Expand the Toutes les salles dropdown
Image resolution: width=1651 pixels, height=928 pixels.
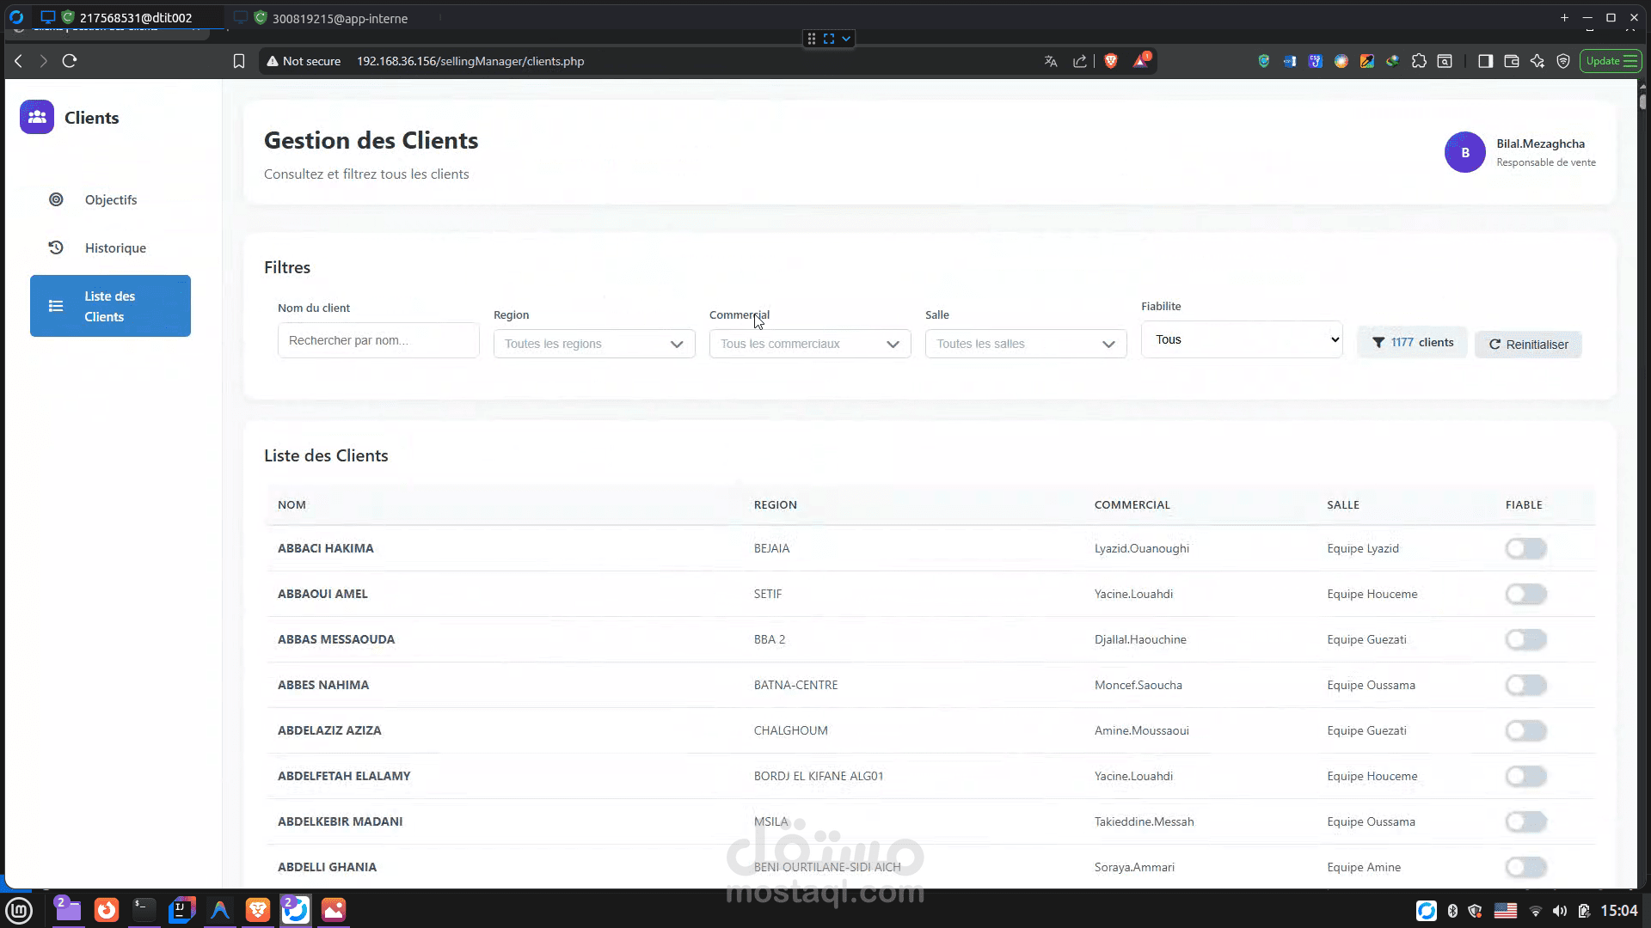pos(1025,344)
